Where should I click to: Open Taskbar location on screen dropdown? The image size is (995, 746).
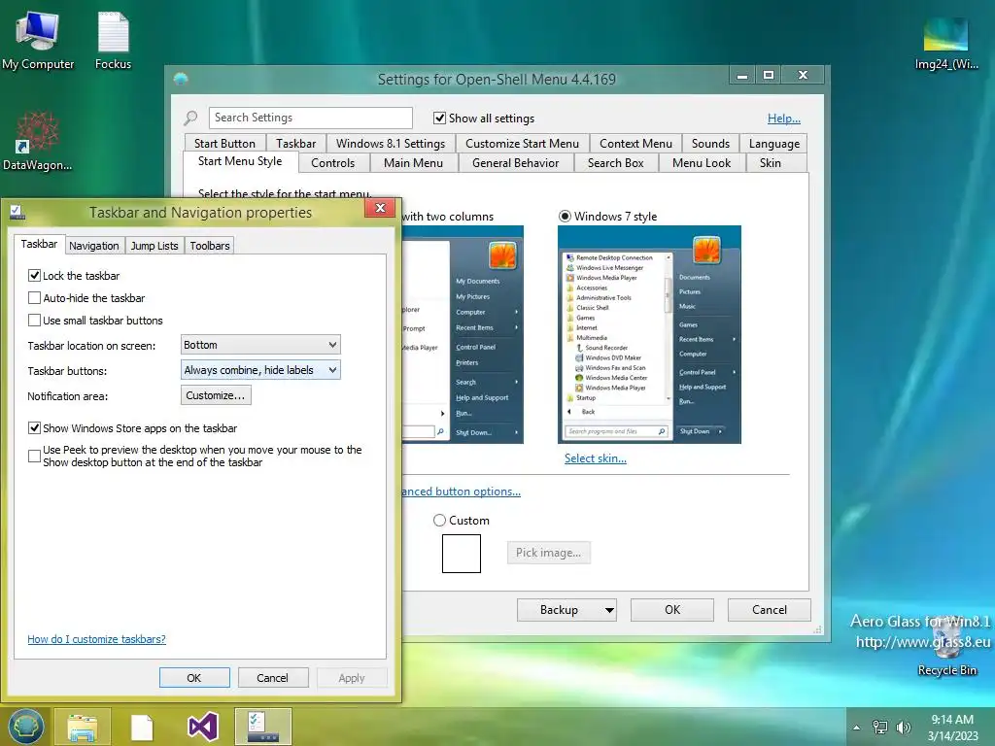point(260,345)
